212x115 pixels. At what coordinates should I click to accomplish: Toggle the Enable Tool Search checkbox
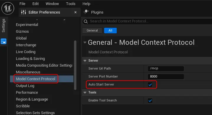(150, 101)
